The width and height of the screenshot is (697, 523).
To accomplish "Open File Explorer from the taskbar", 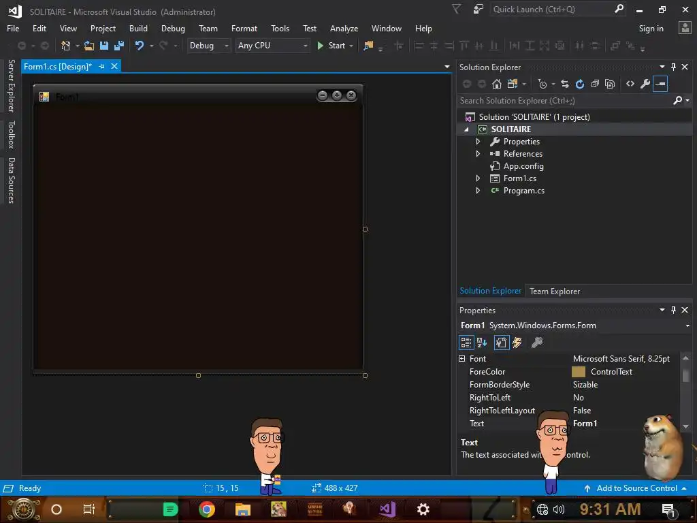I will click(x=243, y=509).
